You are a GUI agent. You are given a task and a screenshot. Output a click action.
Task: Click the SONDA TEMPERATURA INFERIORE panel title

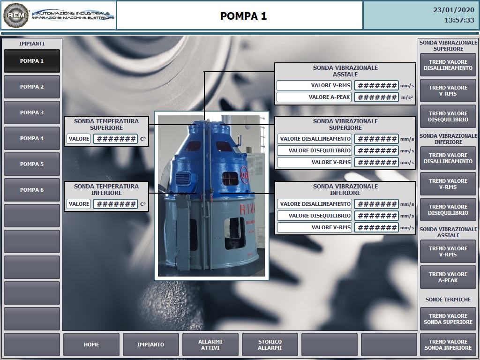click(106, 189)
